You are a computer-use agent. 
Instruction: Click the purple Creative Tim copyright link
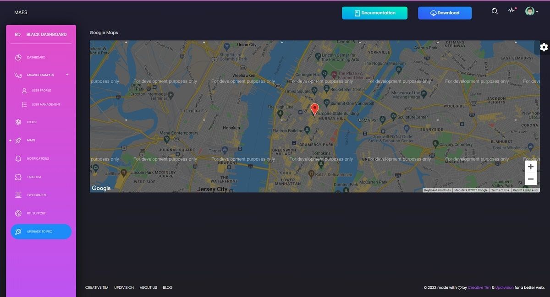479,288
